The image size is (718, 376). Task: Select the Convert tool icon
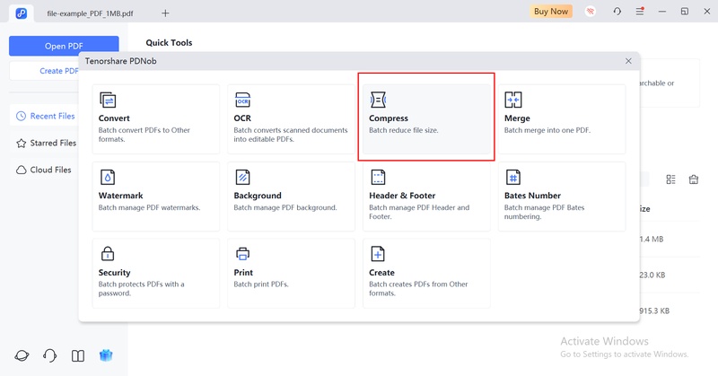108,100
